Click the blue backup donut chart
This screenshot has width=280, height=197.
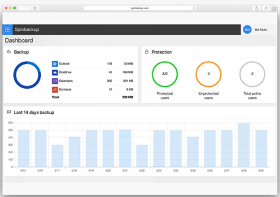tap(27, 75)
